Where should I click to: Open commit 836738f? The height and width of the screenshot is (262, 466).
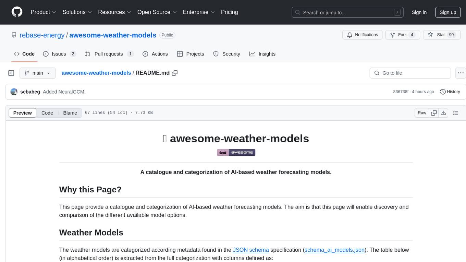(401, 92)
